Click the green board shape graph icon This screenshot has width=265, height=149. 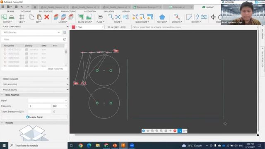[89, 17]
